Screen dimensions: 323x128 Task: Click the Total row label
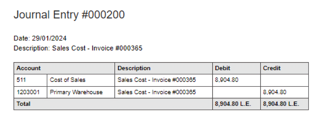(24, 104)
